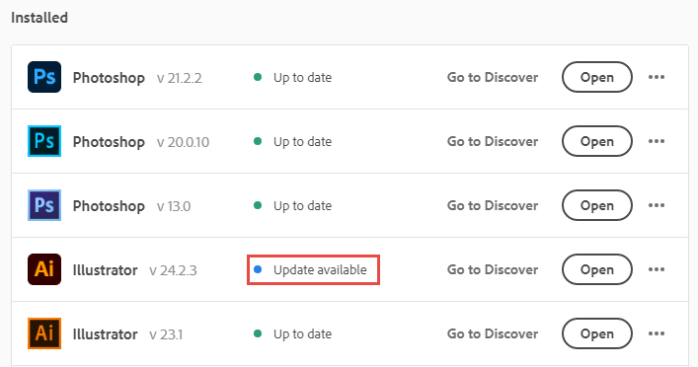Show the three-dot menu for Illustrator v23.1
The height and width of the screenshot is (367, 698).
(657, 333)
